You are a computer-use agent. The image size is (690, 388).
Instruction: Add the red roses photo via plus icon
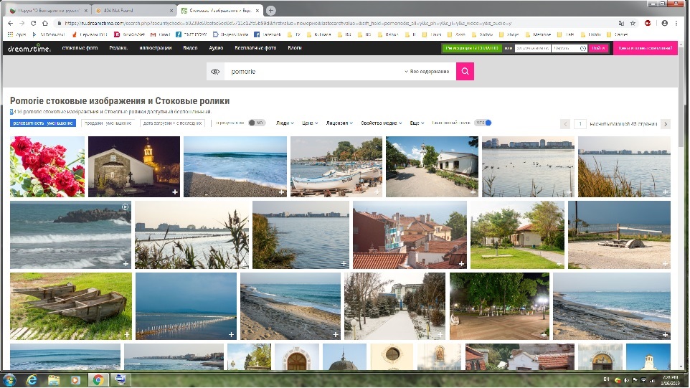pos(77,193)
